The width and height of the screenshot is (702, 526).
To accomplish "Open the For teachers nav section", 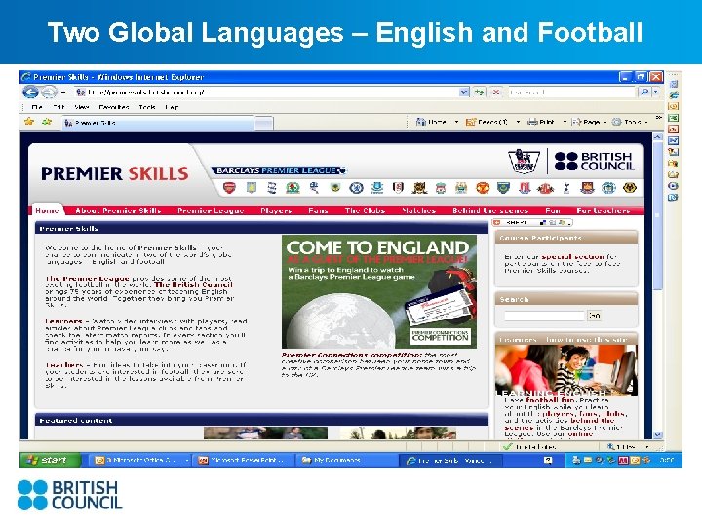I will (x=604, y=210).
